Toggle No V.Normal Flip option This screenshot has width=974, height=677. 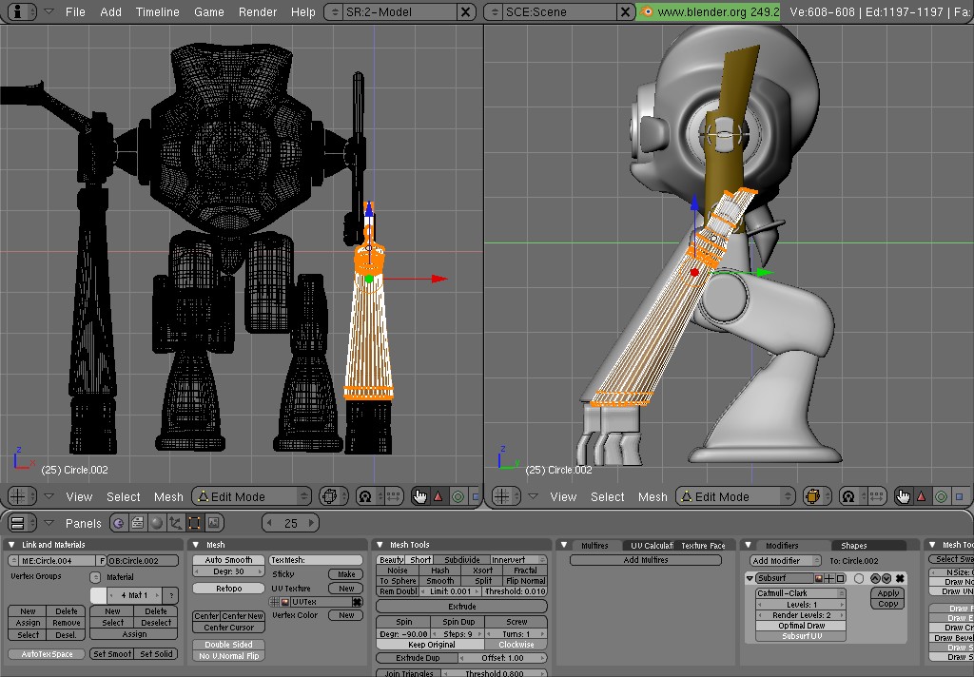(228, 656)
